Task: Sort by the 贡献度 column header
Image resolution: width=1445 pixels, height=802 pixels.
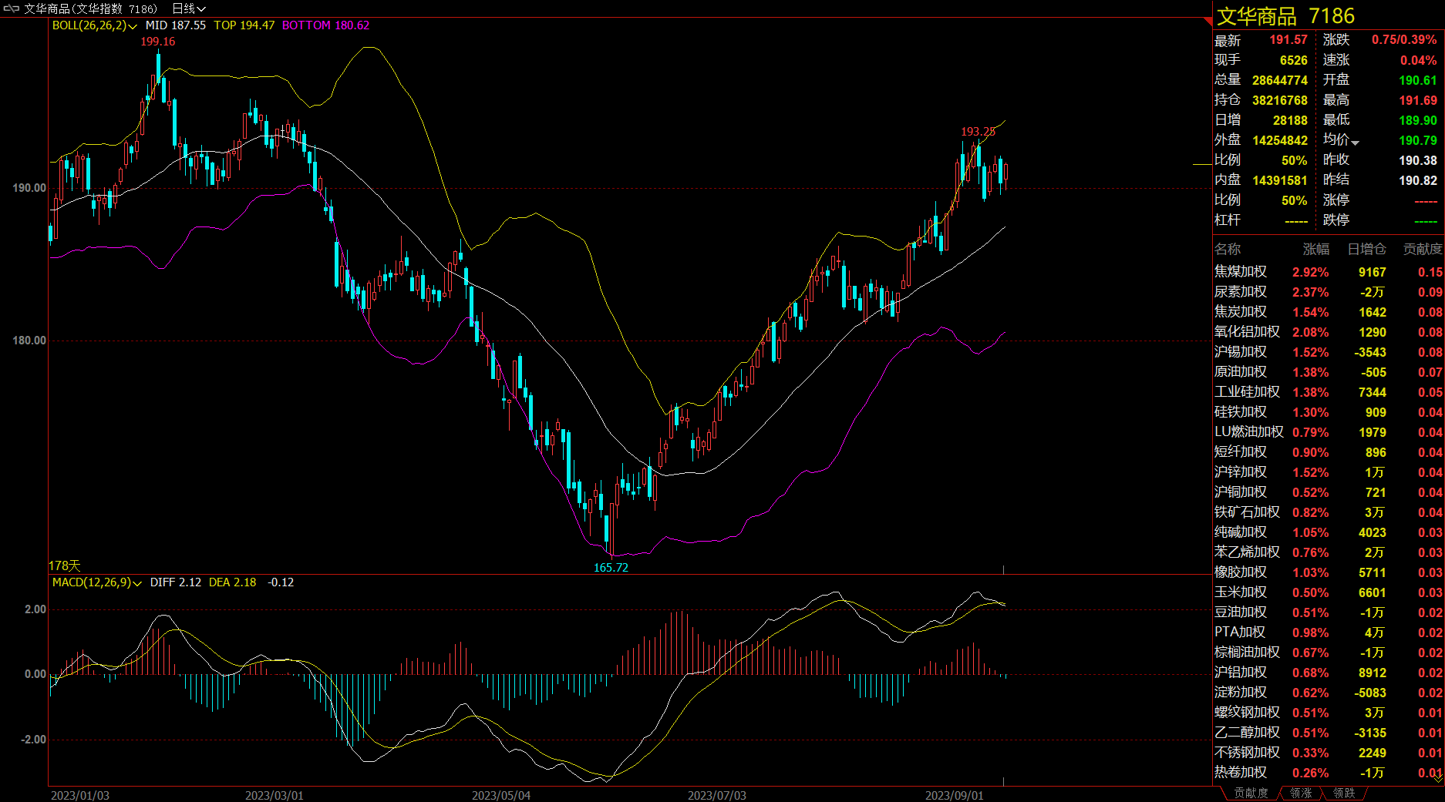Action: click(1423, 249)
